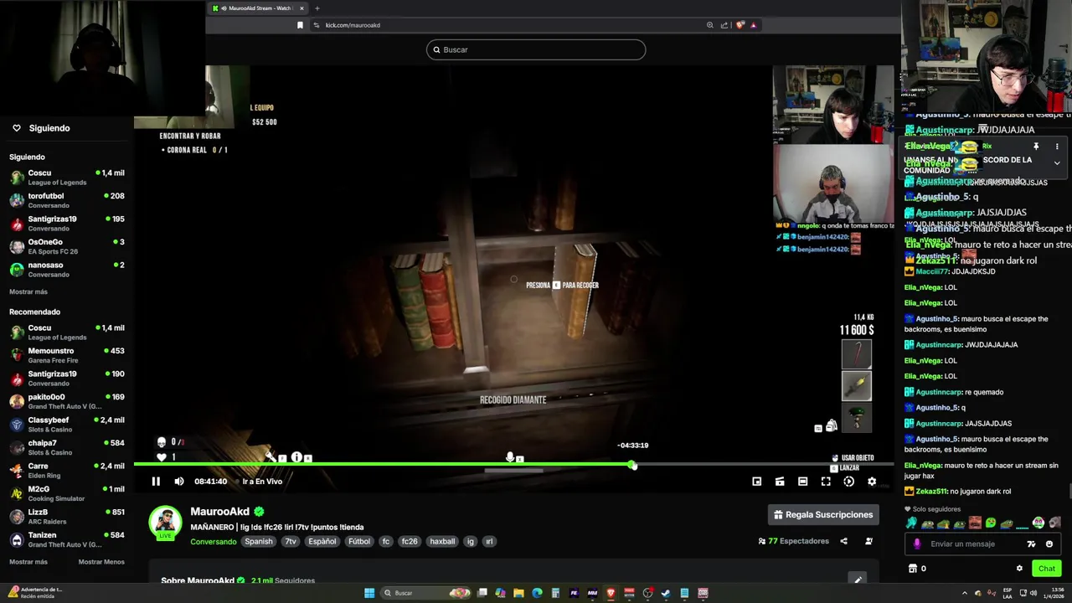
Task: Expand pinned message chevron in chat
Action: tap(1057, 163)
